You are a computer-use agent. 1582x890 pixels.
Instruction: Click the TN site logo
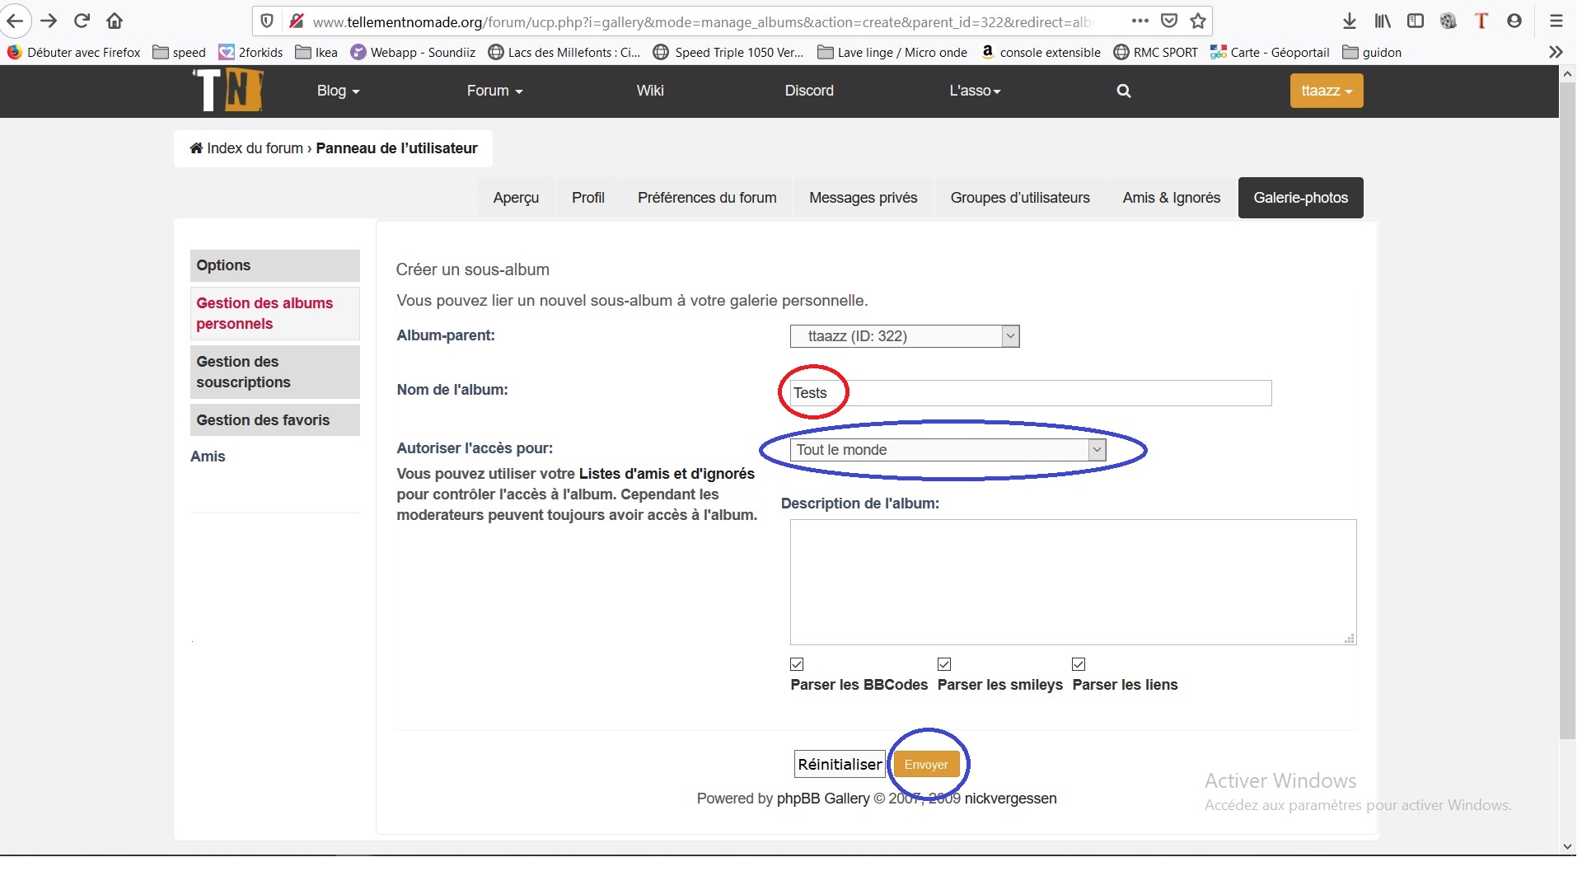(228, 90)
